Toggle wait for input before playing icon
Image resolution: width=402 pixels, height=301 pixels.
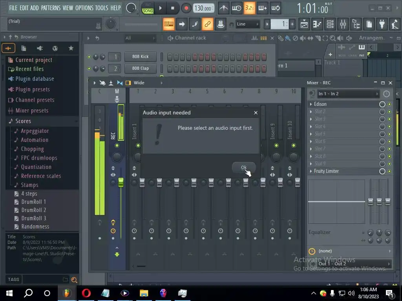click(236, 8)
